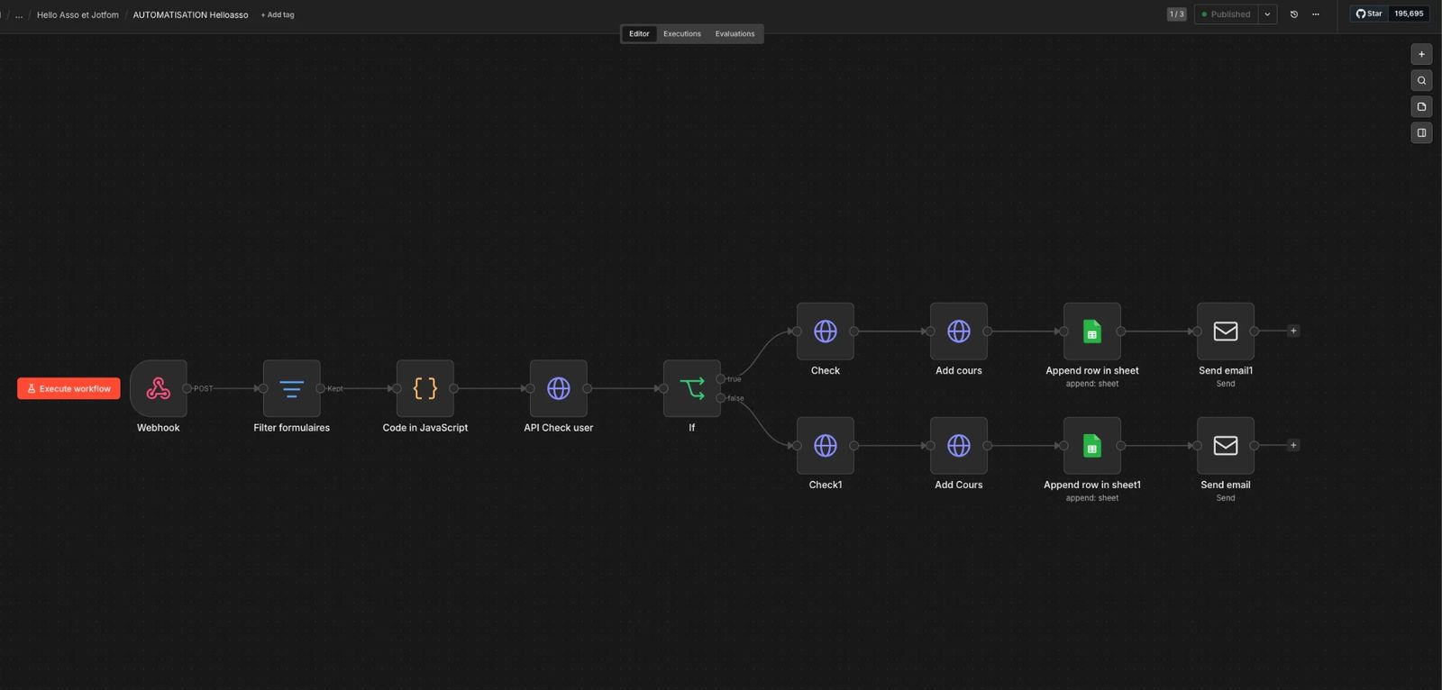The height and width of the screenshot is (690, 1442).
Task: Click the false output of the If node
Action: (x=721, y=398)
